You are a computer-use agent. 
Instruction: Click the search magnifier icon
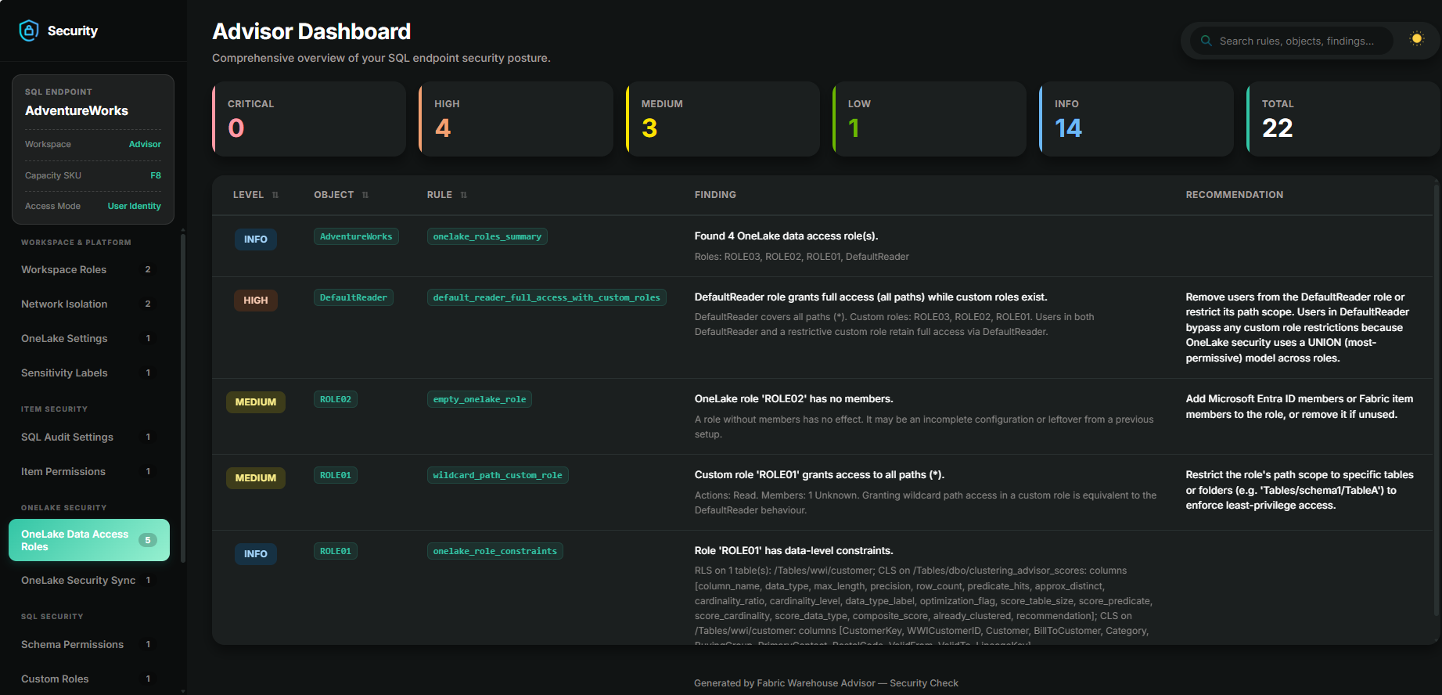click(x=1206, y=41)
